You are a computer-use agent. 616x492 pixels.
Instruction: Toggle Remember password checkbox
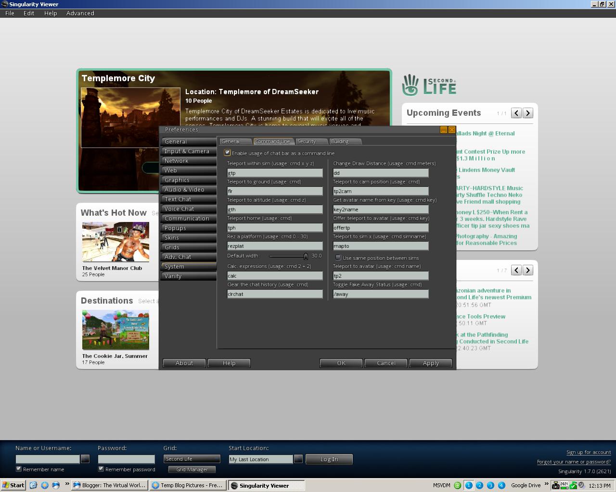coord(101,469)
